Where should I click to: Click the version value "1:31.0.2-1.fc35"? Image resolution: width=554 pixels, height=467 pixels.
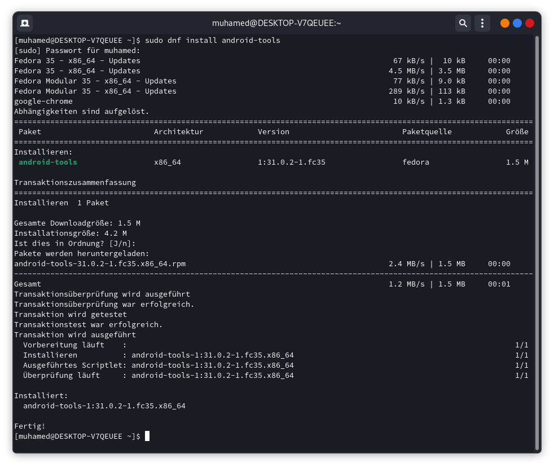pyautogui.click(x=292, y=162)
